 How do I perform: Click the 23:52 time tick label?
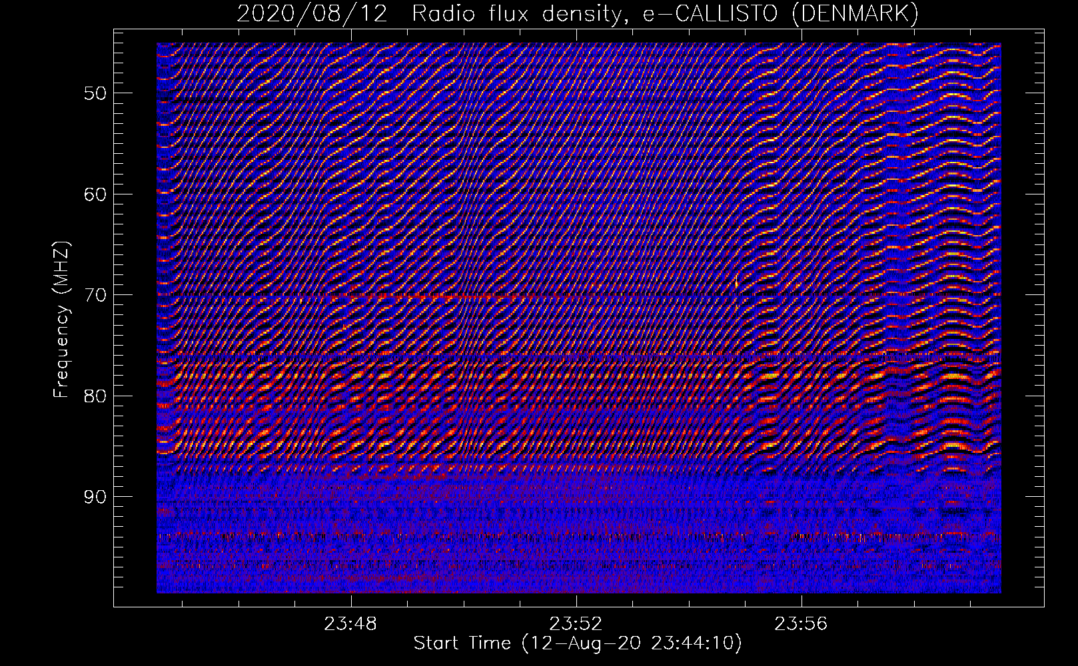coord(576,623)
